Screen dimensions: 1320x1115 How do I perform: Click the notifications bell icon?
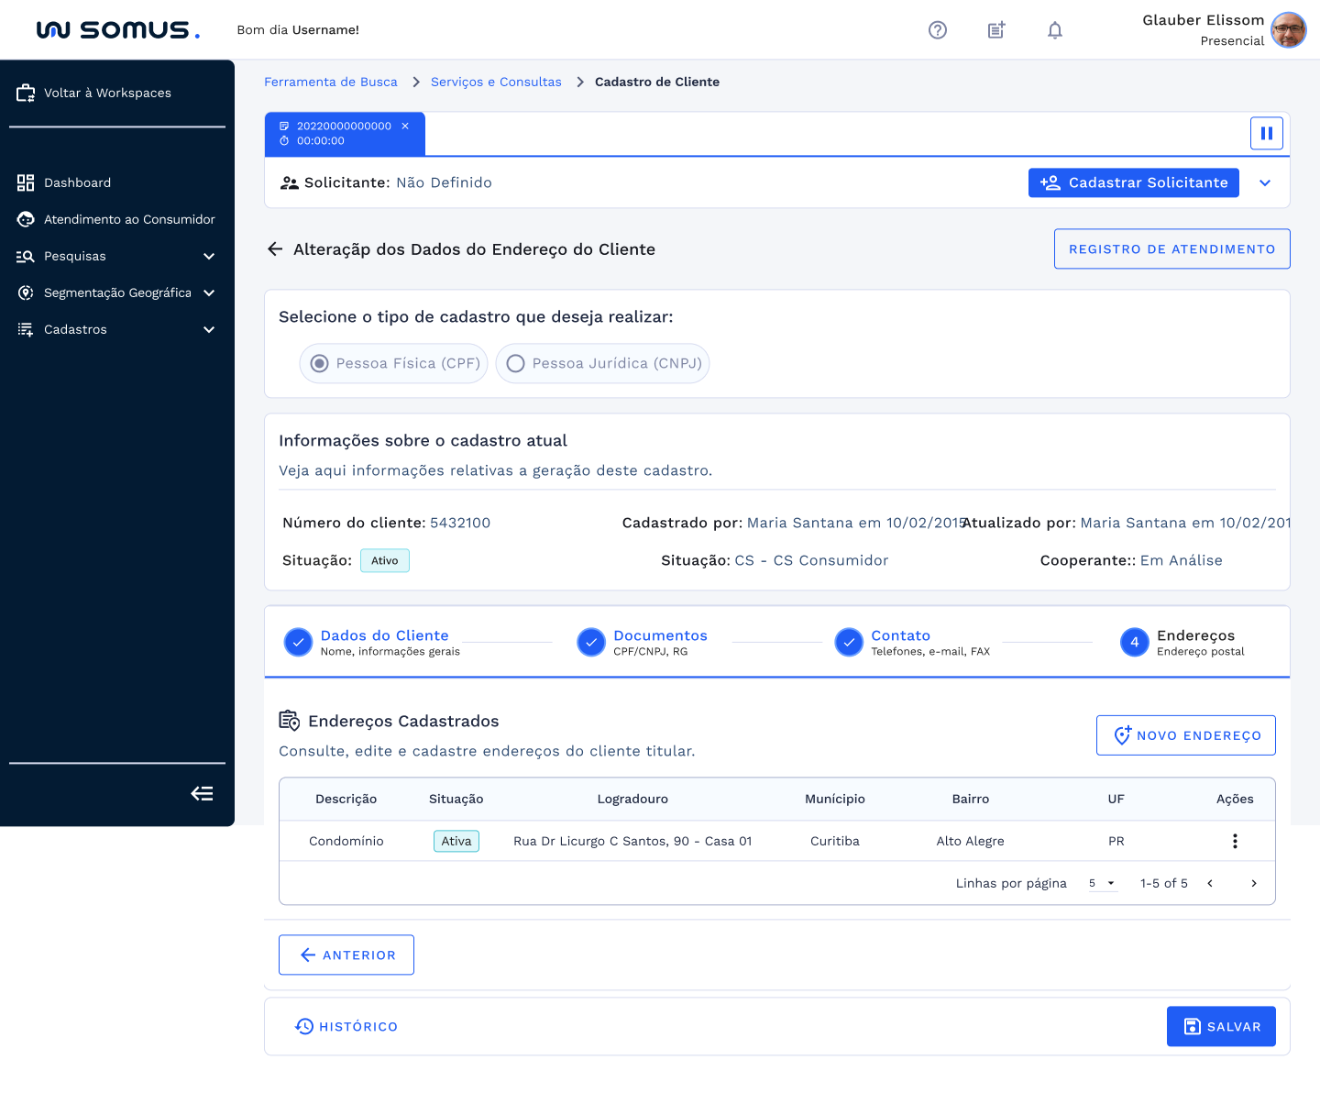tap(1054, 30)
